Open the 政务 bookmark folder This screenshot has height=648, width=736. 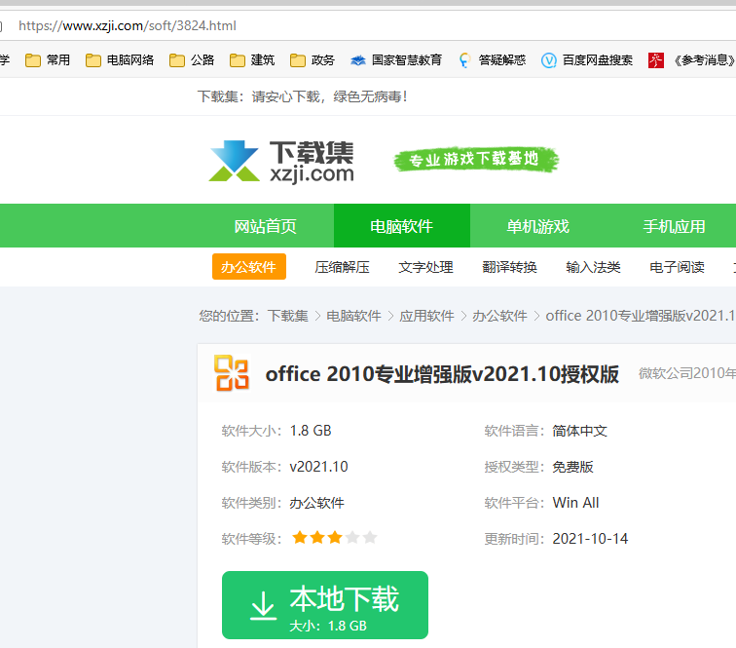pos(313,60)
